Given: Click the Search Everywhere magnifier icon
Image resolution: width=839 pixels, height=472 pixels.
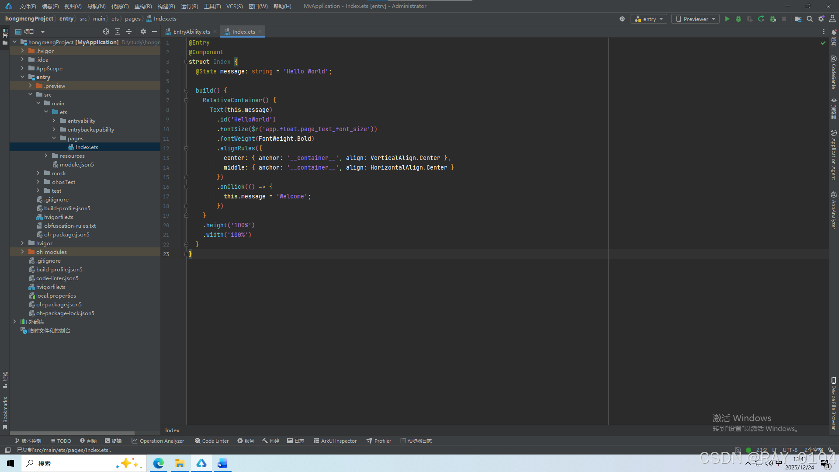Looking at the screenshot, I should click(x=810, y=19).
